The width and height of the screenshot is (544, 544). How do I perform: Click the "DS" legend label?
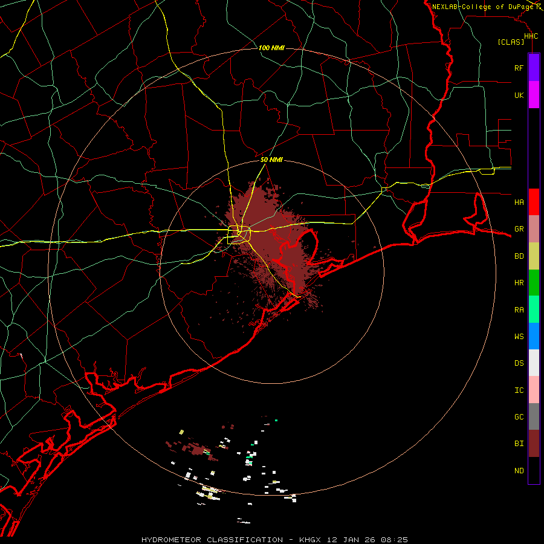tap(519, 363)
